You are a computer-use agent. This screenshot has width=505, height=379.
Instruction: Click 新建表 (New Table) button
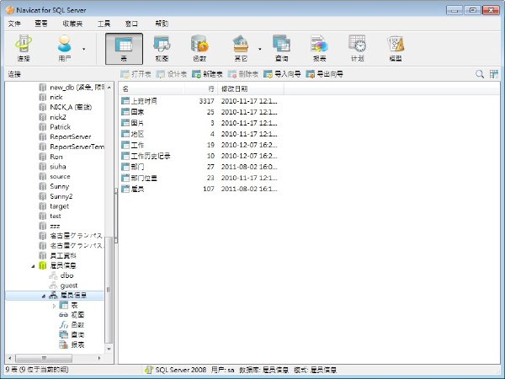coord(207,74)
